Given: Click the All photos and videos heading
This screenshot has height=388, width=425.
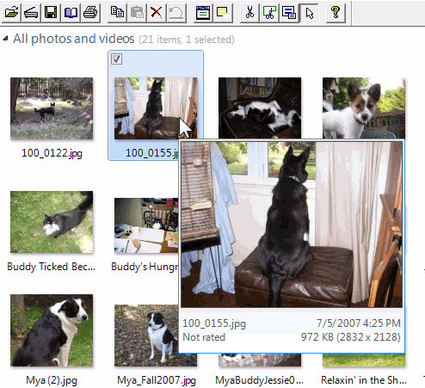Looking at the screenshot, I should [x=74, y=39].
